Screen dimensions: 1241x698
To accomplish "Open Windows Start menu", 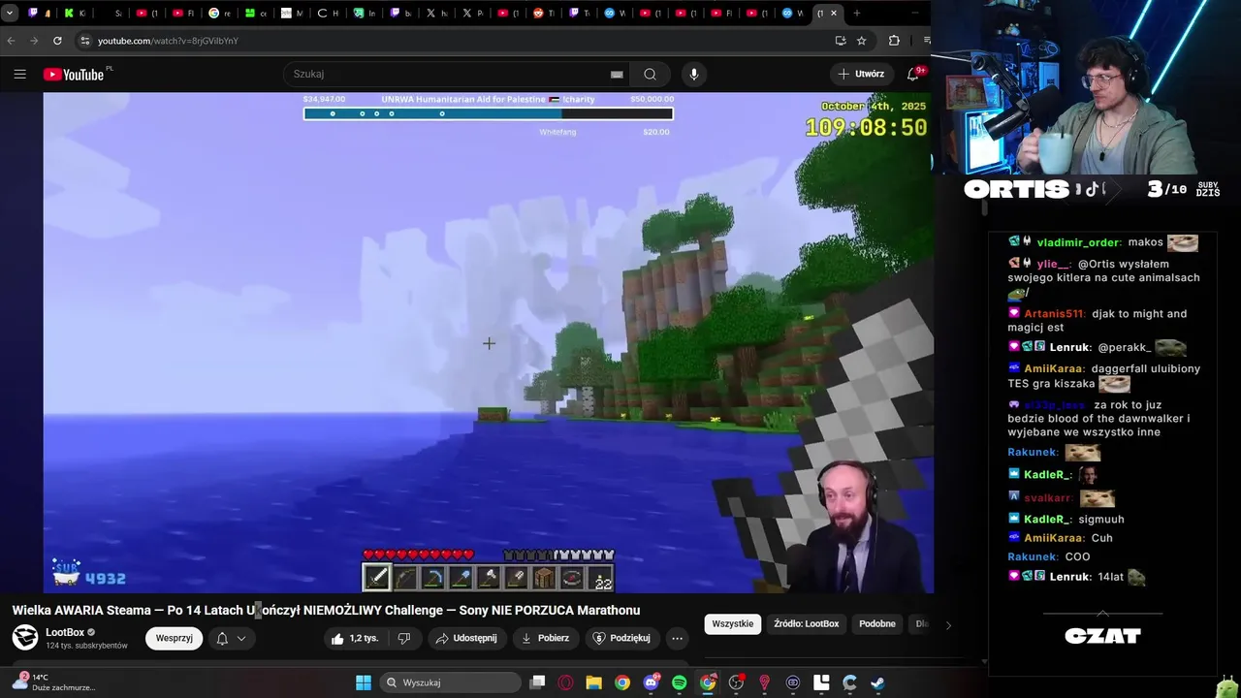I will (x=364, y=682).
